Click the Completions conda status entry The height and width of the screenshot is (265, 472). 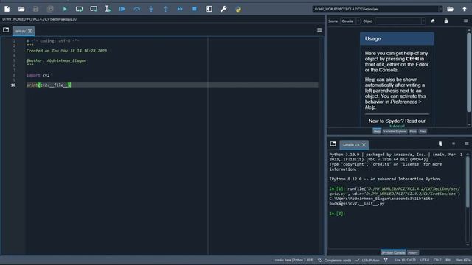click(x=335, y=260)
